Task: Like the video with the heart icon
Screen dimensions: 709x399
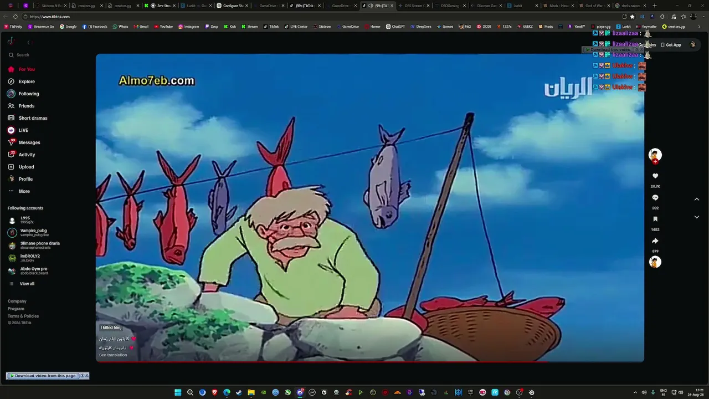Action: pos(655,176)
